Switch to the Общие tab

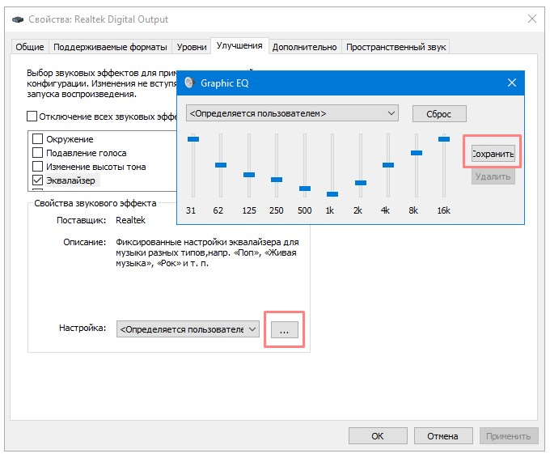[31, 47]
